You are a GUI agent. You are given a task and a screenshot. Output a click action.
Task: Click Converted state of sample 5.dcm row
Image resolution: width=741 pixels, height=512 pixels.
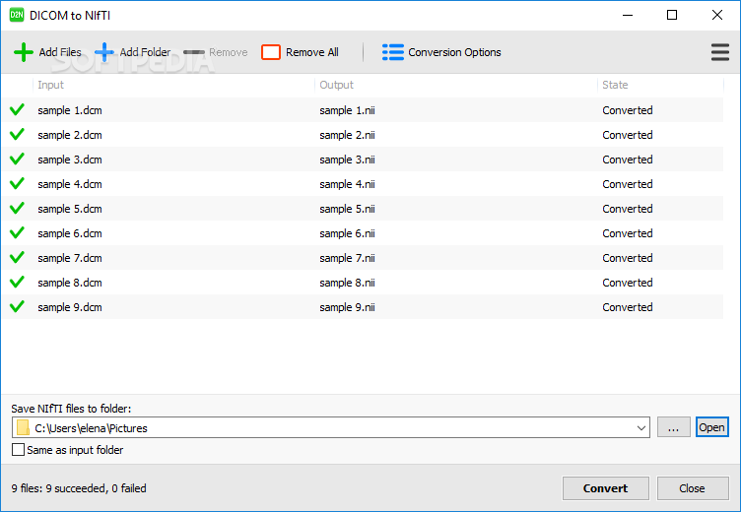click(x=628, y=209)
